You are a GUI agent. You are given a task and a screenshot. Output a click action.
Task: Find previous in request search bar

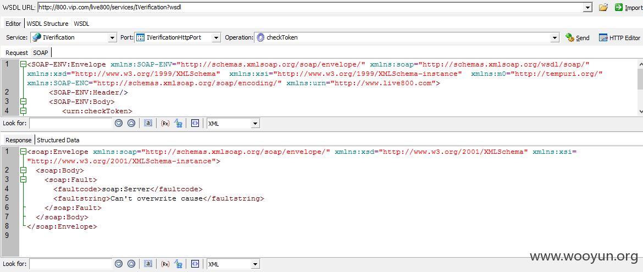click(131, 123)
